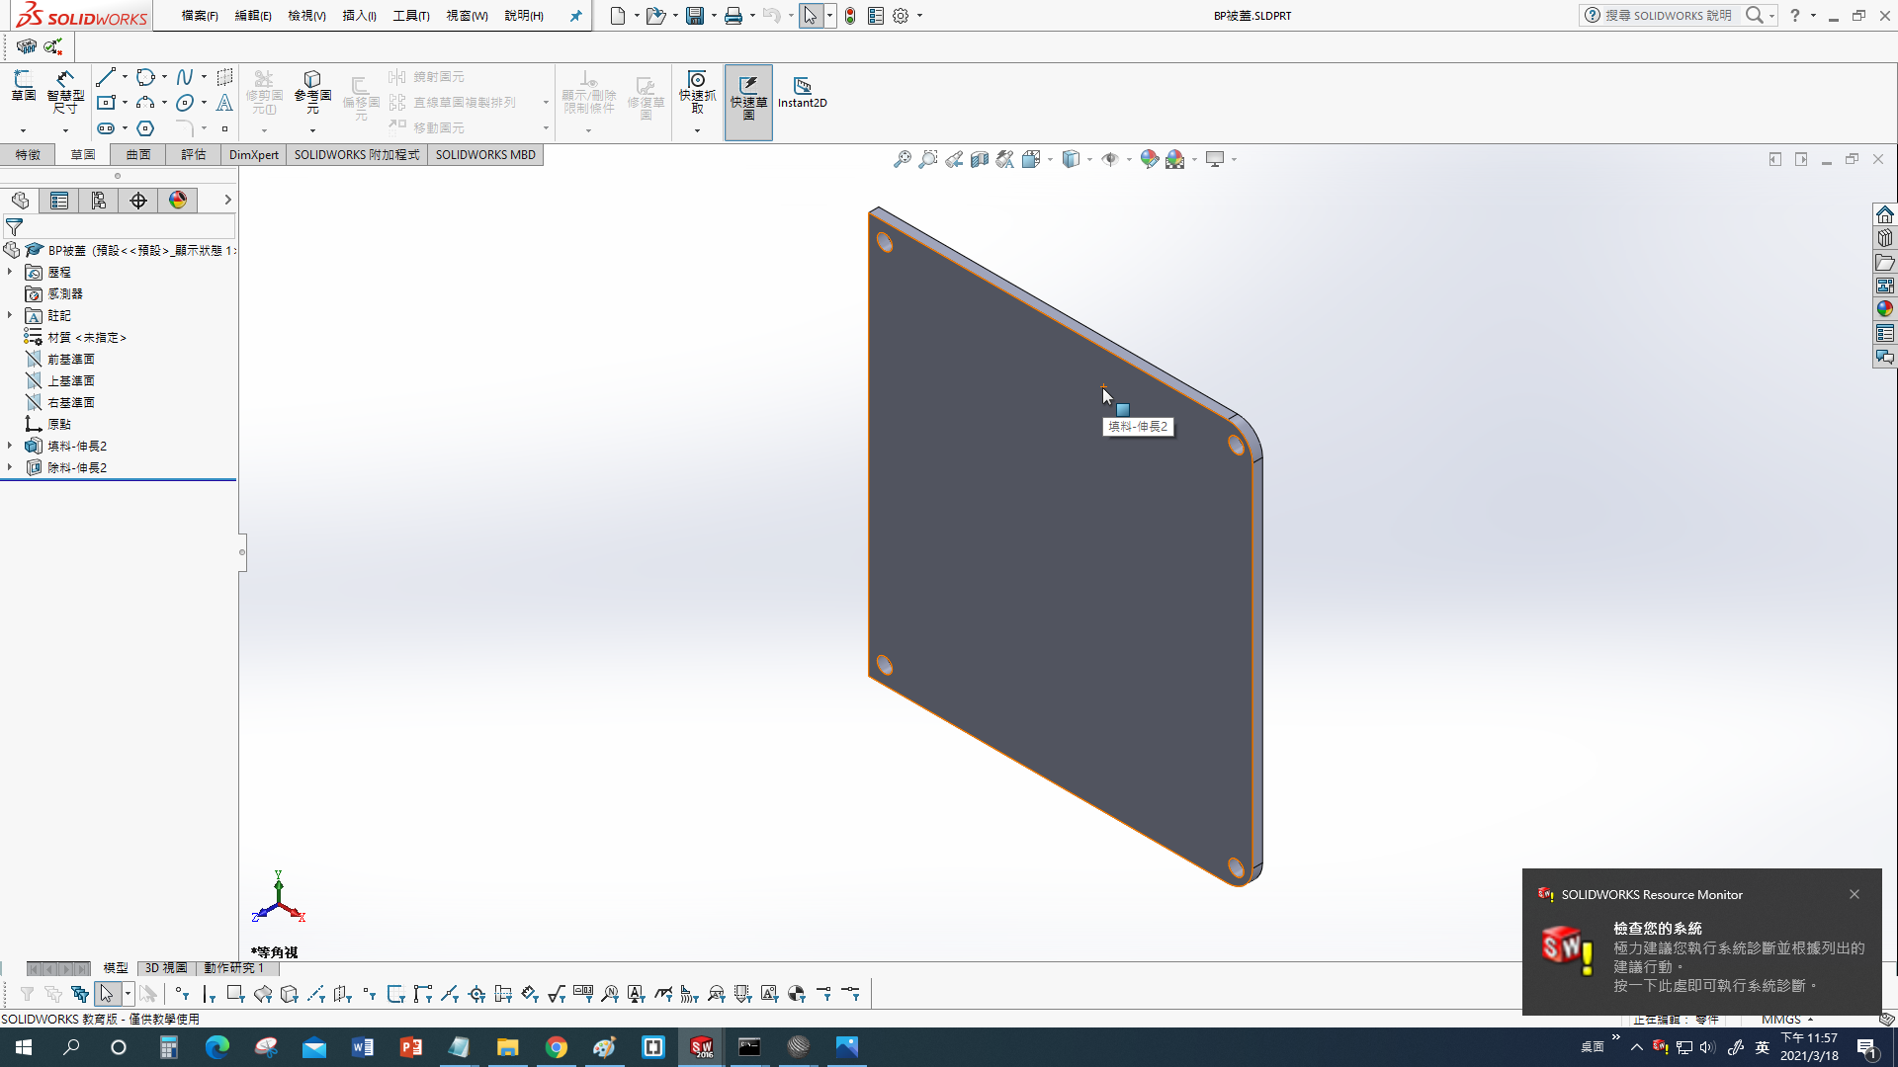Click the search SOLIDWORKS help field
Viewport: 1898px width, 1067px height.
click(1669, 16)
